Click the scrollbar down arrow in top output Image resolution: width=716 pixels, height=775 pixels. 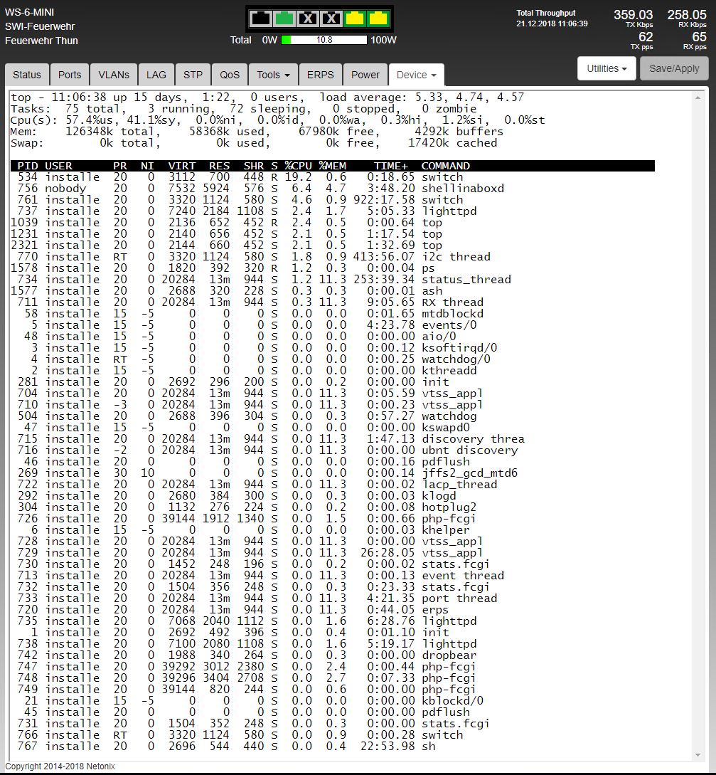(x=698, y=755)
